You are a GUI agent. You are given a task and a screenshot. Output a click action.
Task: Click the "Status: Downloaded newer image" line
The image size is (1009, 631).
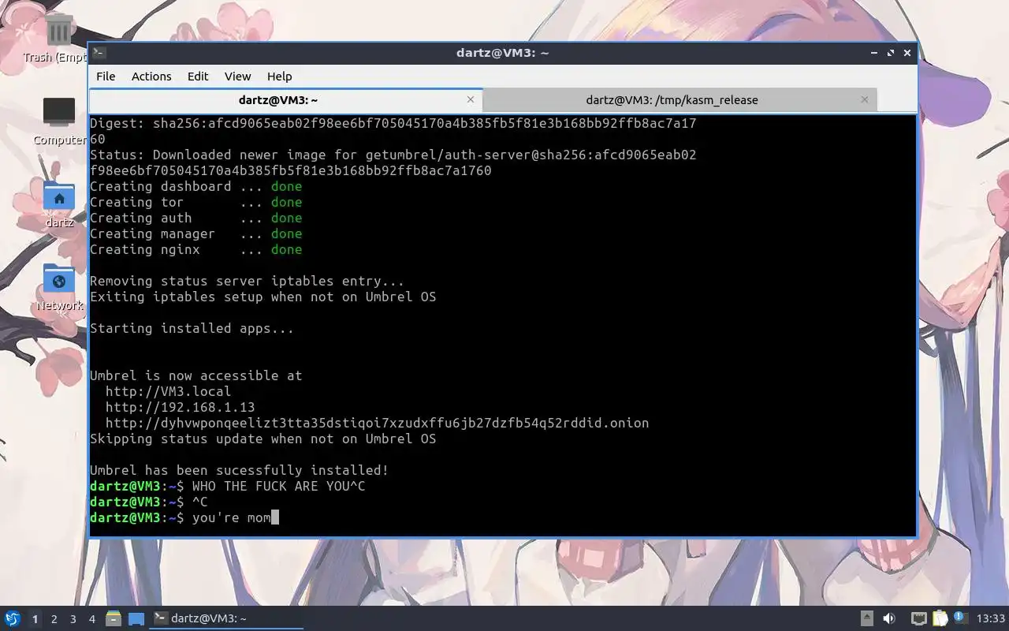click(393, 155)
